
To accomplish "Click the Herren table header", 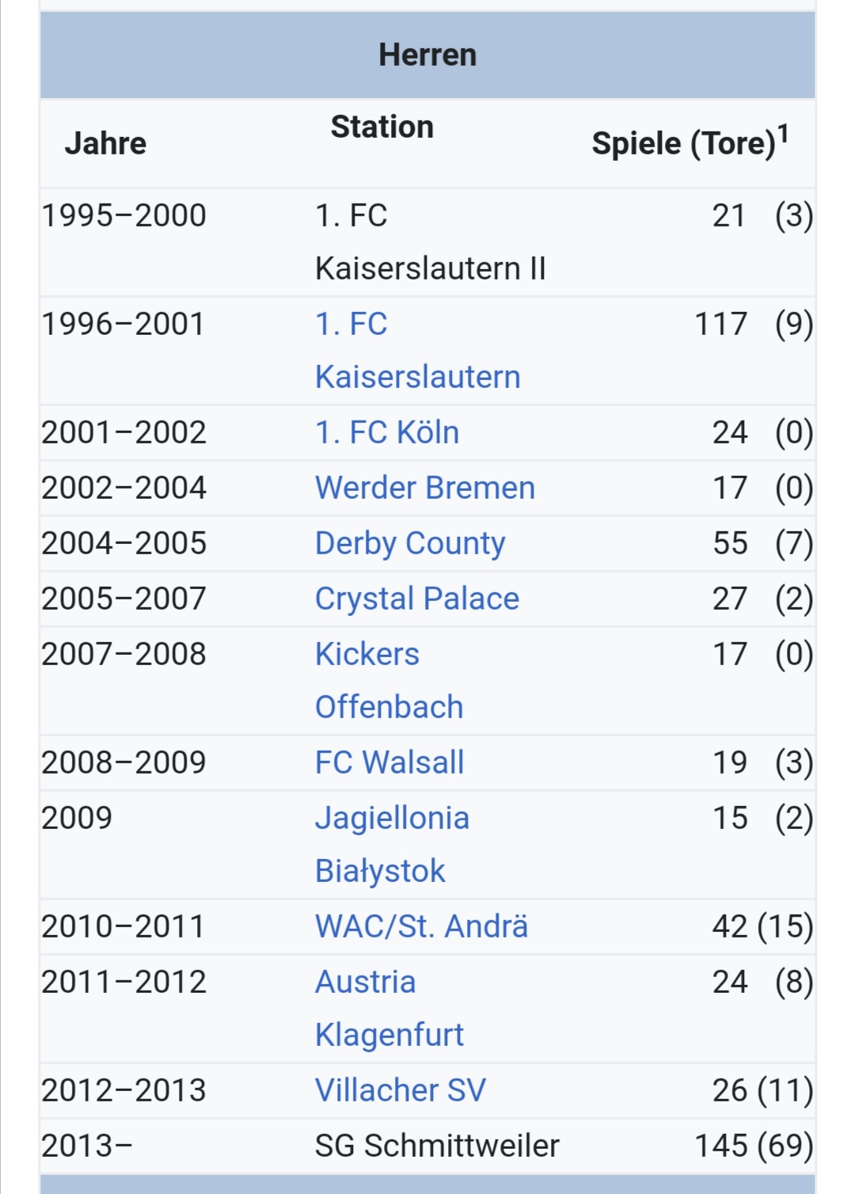I will [427, 55].
